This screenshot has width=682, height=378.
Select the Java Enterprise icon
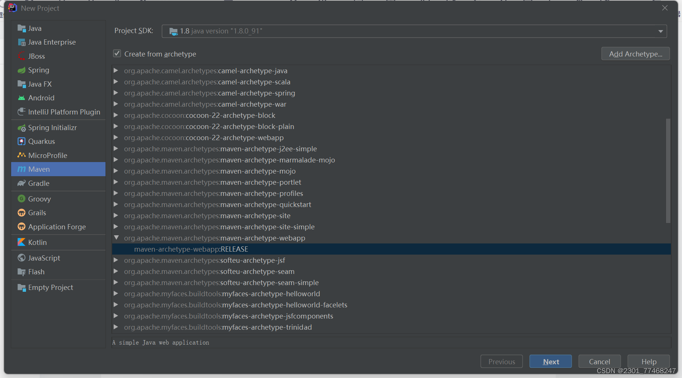[22, 42]
